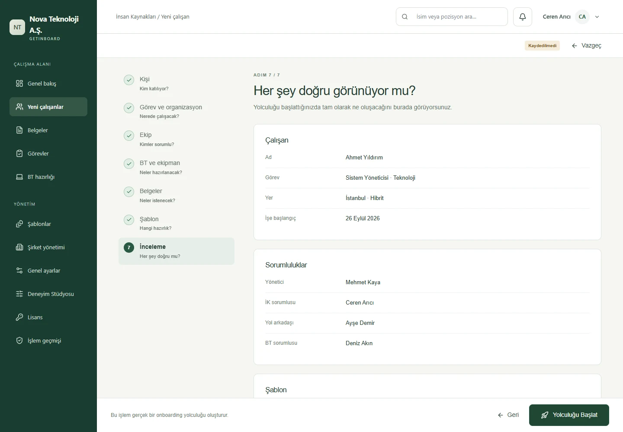This screenshot has width=623, height=432.
Task: Click the BT hazırlığı laptop icon
Action: 19,177
